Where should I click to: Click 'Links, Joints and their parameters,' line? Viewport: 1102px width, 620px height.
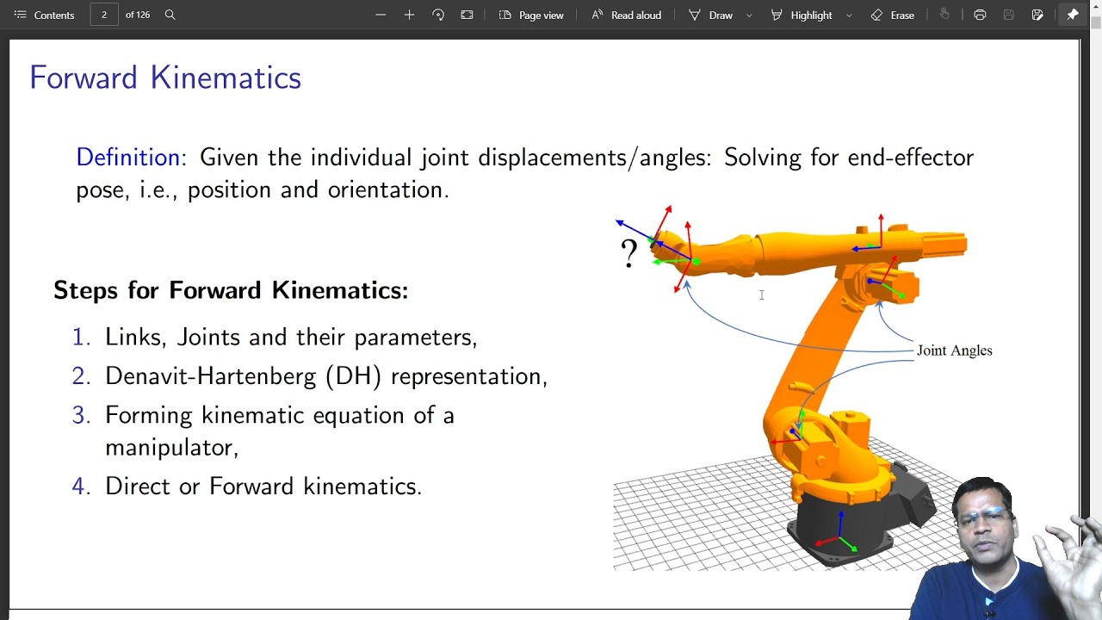pyautogui.click(x=291, y=338)
